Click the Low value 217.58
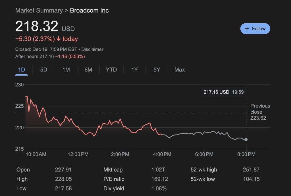Image resolution: width=291 pixels, height=196 pixels. (63, 188)
